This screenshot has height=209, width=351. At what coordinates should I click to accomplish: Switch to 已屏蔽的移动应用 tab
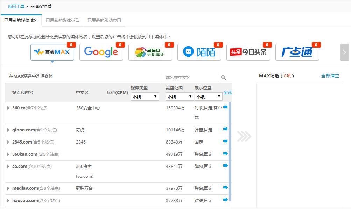coord(104,21)
